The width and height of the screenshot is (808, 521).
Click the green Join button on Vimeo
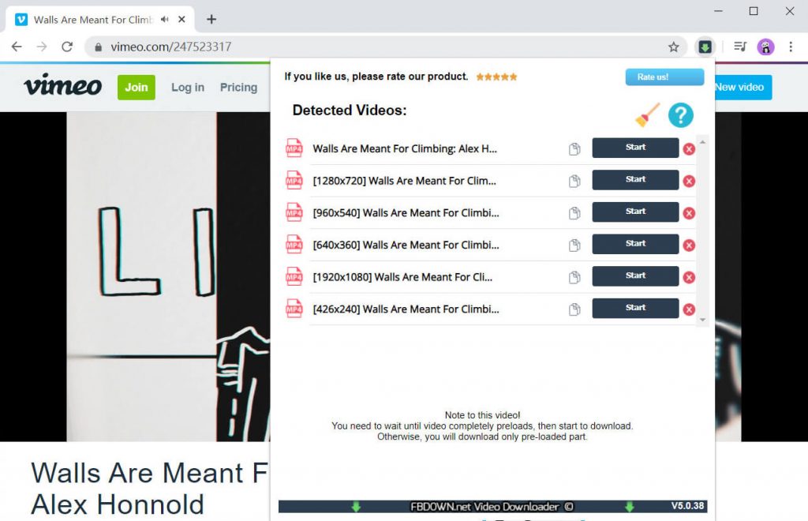[x=136, y=87]
